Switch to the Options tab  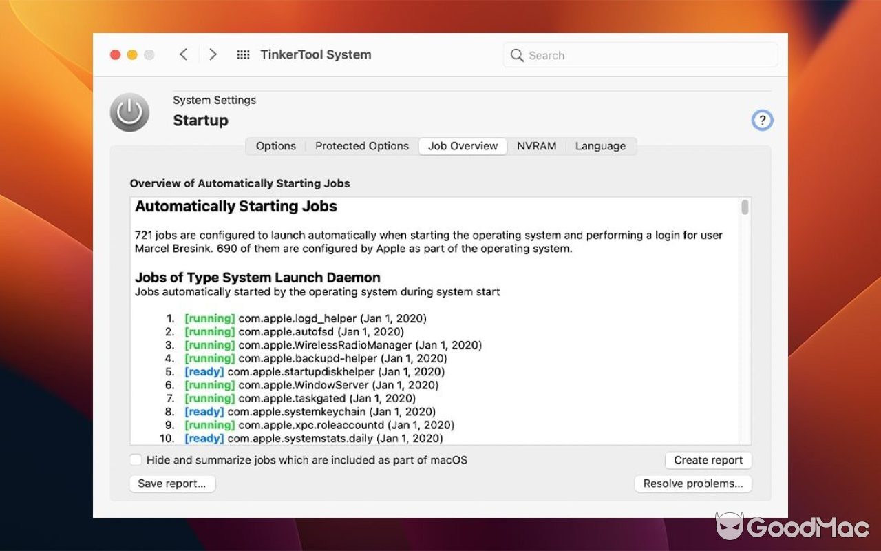[x=275, y=146]
